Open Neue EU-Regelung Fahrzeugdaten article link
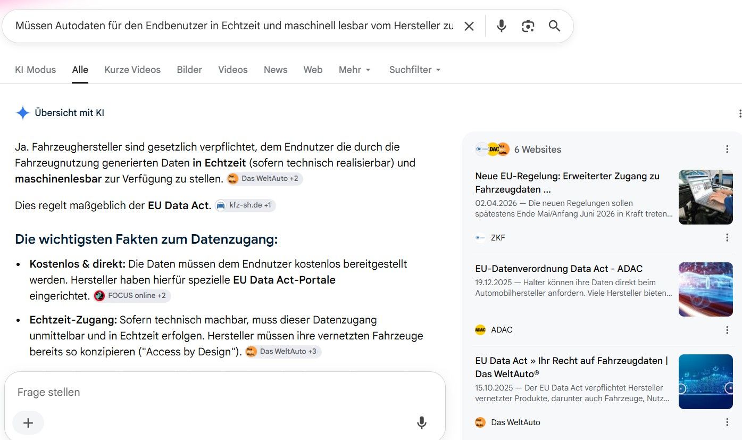This screenshot has width=742, height=440. (568, 182)
